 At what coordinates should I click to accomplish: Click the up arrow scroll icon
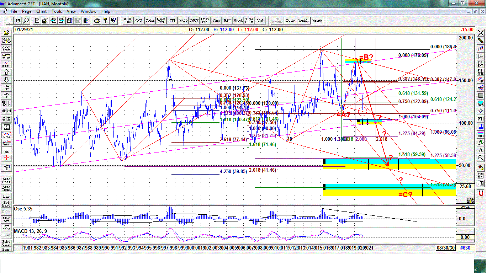point(6,72)
